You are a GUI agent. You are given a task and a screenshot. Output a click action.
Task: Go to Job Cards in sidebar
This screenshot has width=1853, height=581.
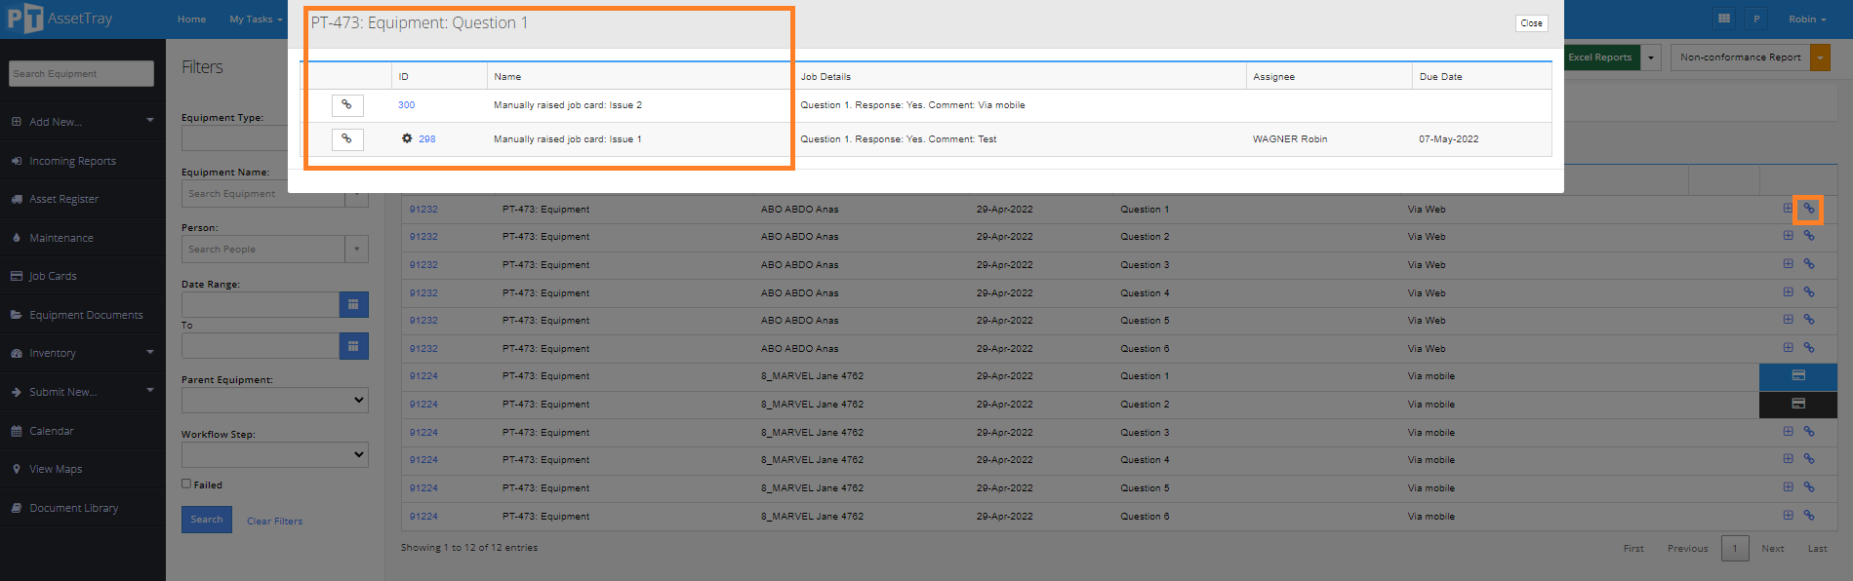(x=53, y=276)
